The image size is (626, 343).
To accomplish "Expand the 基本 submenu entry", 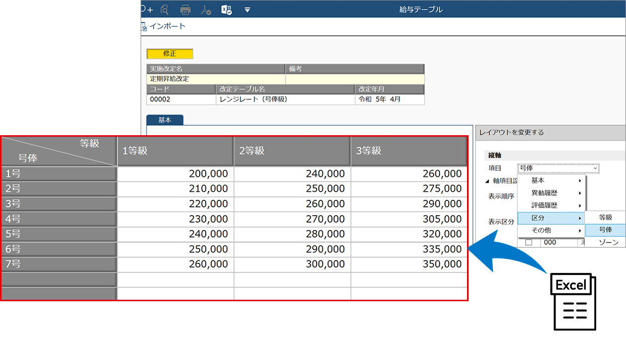I will click(552, 180).
